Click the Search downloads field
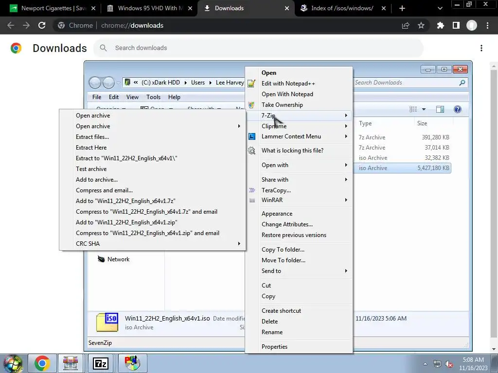The height and width of the screenshot is (373, 498). [x=259, y=48]
